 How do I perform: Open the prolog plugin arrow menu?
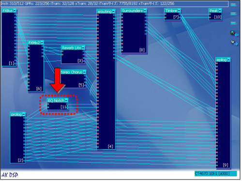24,114
